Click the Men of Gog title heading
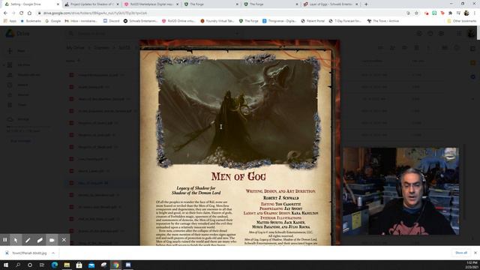Image resolution: width=480 pixels, height=270 pixels. (238, 176)
